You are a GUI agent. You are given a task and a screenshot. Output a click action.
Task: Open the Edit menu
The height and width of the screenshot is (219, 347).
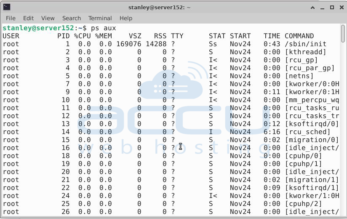(28, 18)
